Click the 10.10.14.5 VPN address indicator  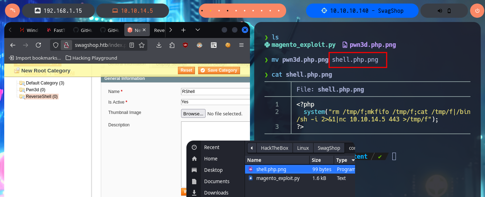point(132,11)
